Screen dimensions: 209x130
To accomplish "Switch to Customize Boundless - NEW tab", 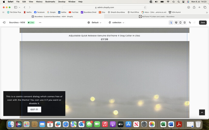I will [x=52, y=17].
